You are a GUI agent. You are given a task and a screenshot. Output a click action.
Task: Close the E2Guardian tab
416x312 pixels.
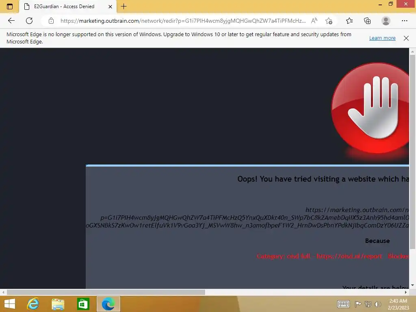point(110,6)
